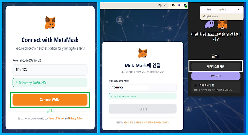The height and width of the screenshot is (135, 248).
Task: Tick the '다시 표시 안 함' checkbox
Action: [x=196, y=85]
